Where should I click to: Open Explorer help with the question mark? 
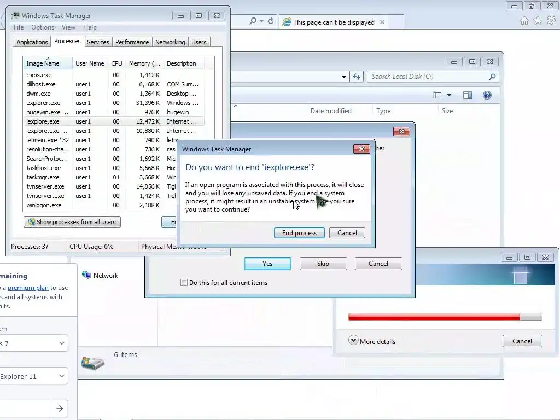[487, 95]
